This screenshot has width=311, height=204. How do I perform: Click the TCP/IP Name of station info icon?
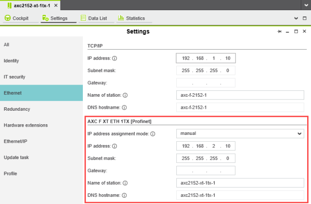tap(125, 95)
